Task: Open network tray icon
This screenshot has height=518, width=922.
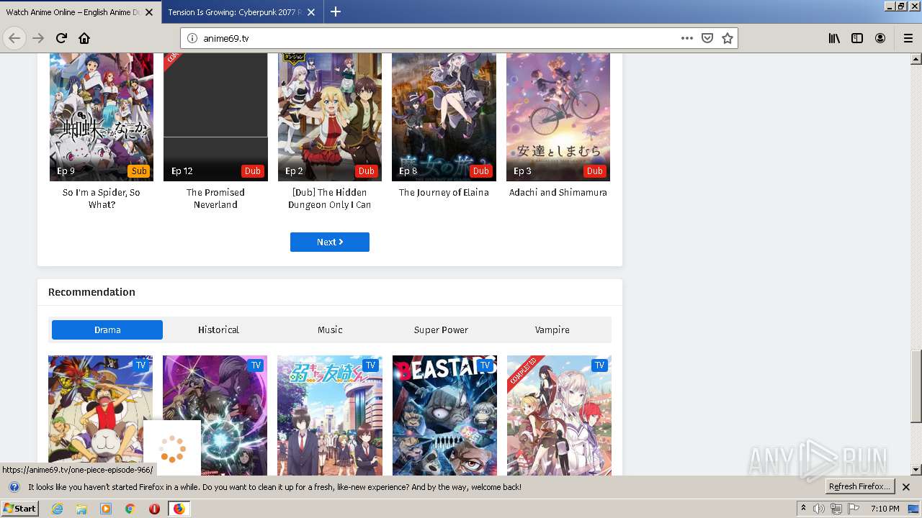Action: [x=836, y=509]
